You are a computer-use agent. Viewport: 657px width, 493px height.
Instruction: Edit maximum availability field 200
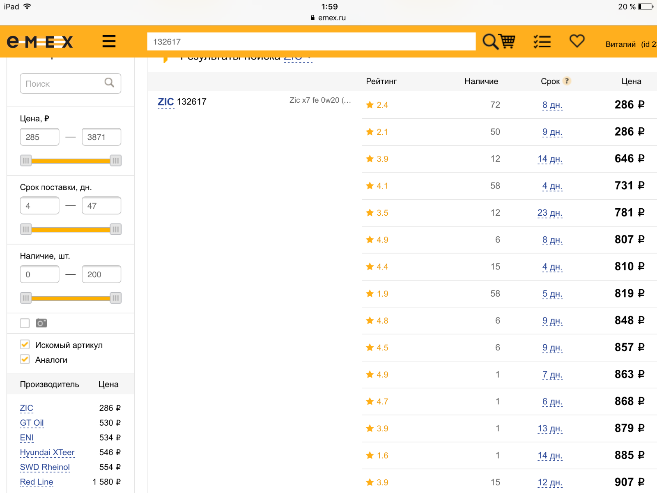[101, 274]
